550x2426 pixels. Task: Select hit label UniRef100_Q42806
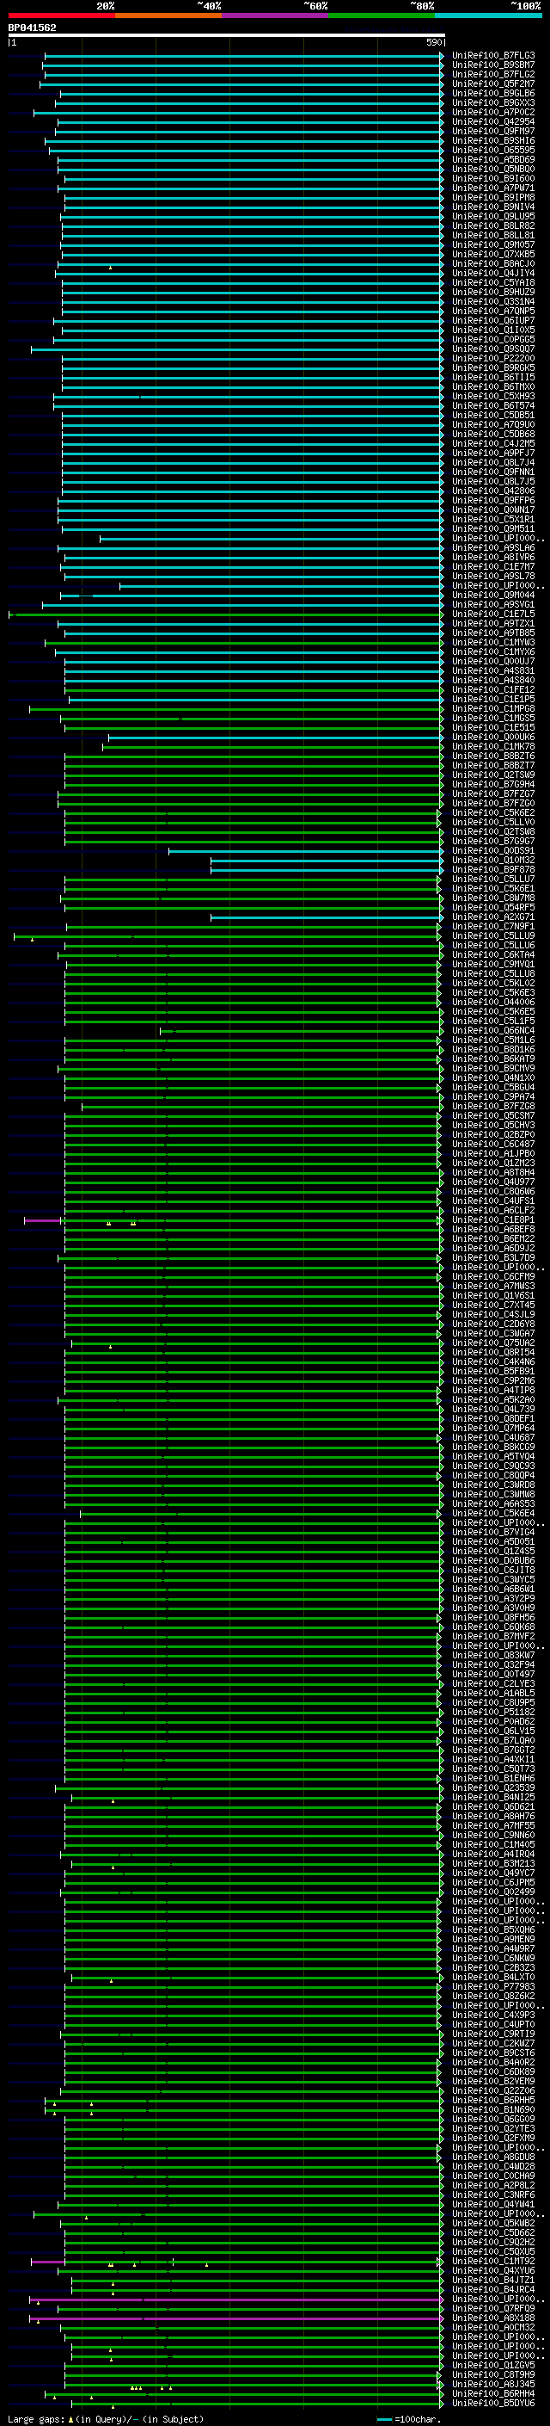[x=492, y=491]
